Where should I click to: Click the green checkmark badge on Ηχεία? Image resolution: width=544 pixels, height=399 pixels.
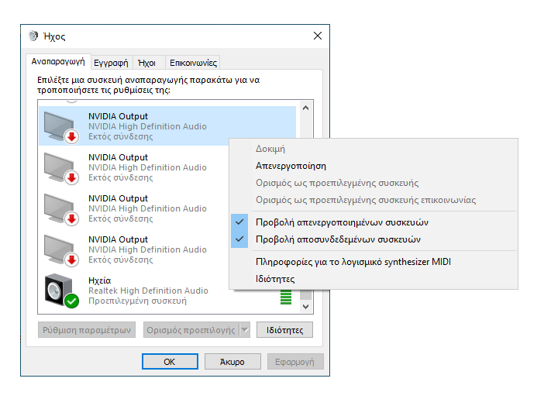click(72, 301)
